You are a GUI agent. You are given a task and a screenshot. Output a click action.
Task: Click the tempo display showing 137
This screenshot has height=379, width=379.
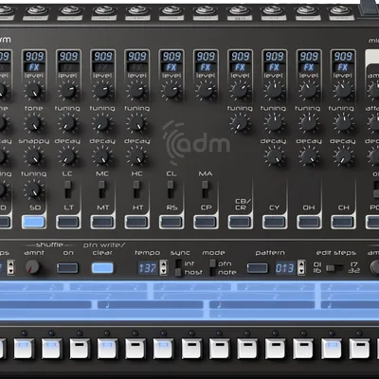point(148,268)
